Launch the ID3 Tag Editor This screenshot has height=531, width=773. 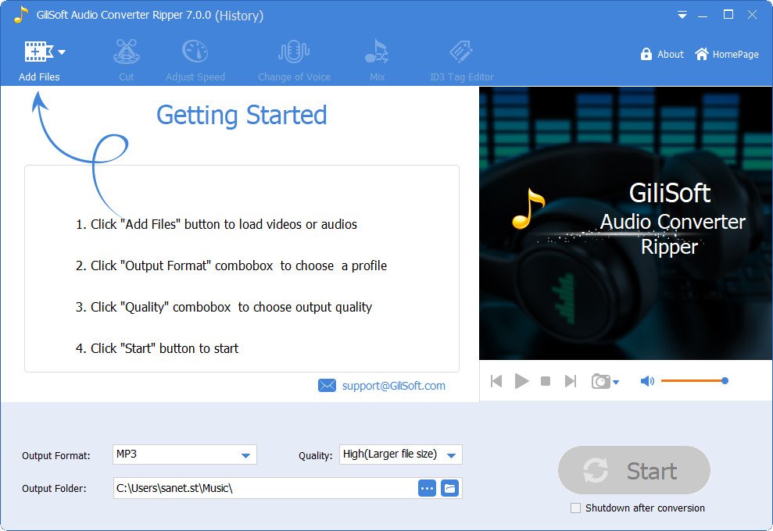(461, 53)
